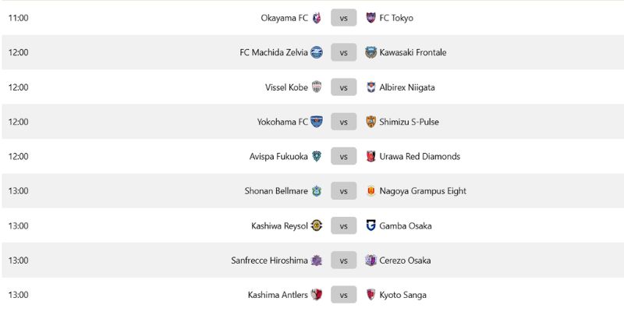Click the Vissel Kobe crest icon
624x312 pixels.
point(317,87)
